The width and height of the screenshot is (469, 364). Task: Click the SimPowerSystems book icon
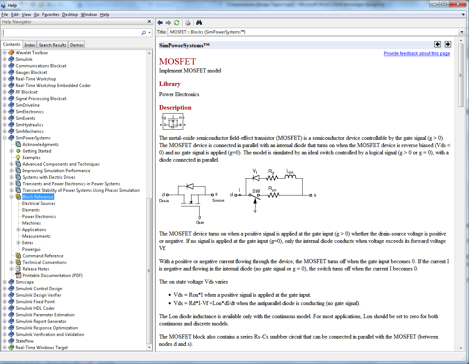click(x=11, y=138)
